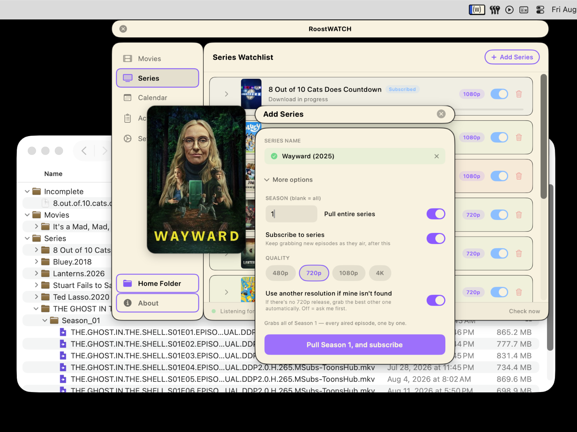Click 1080p badge on 8 Out of 10 Cats
577x432 pixels.
pos(472,94)
